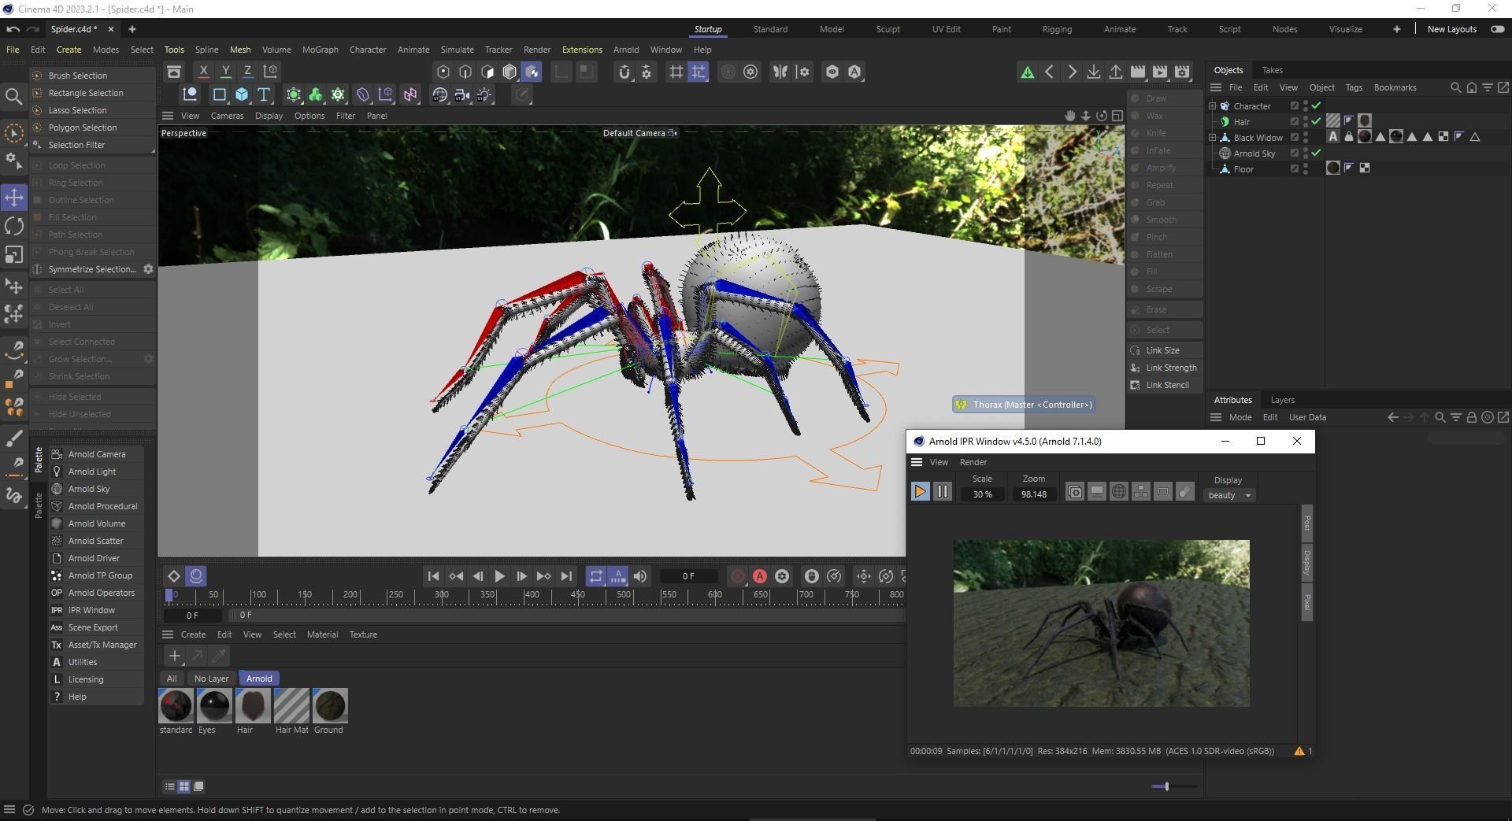Start IPR rendering with play button
The width and height of the screenshot is (1512, 821).
pos(920,491)
